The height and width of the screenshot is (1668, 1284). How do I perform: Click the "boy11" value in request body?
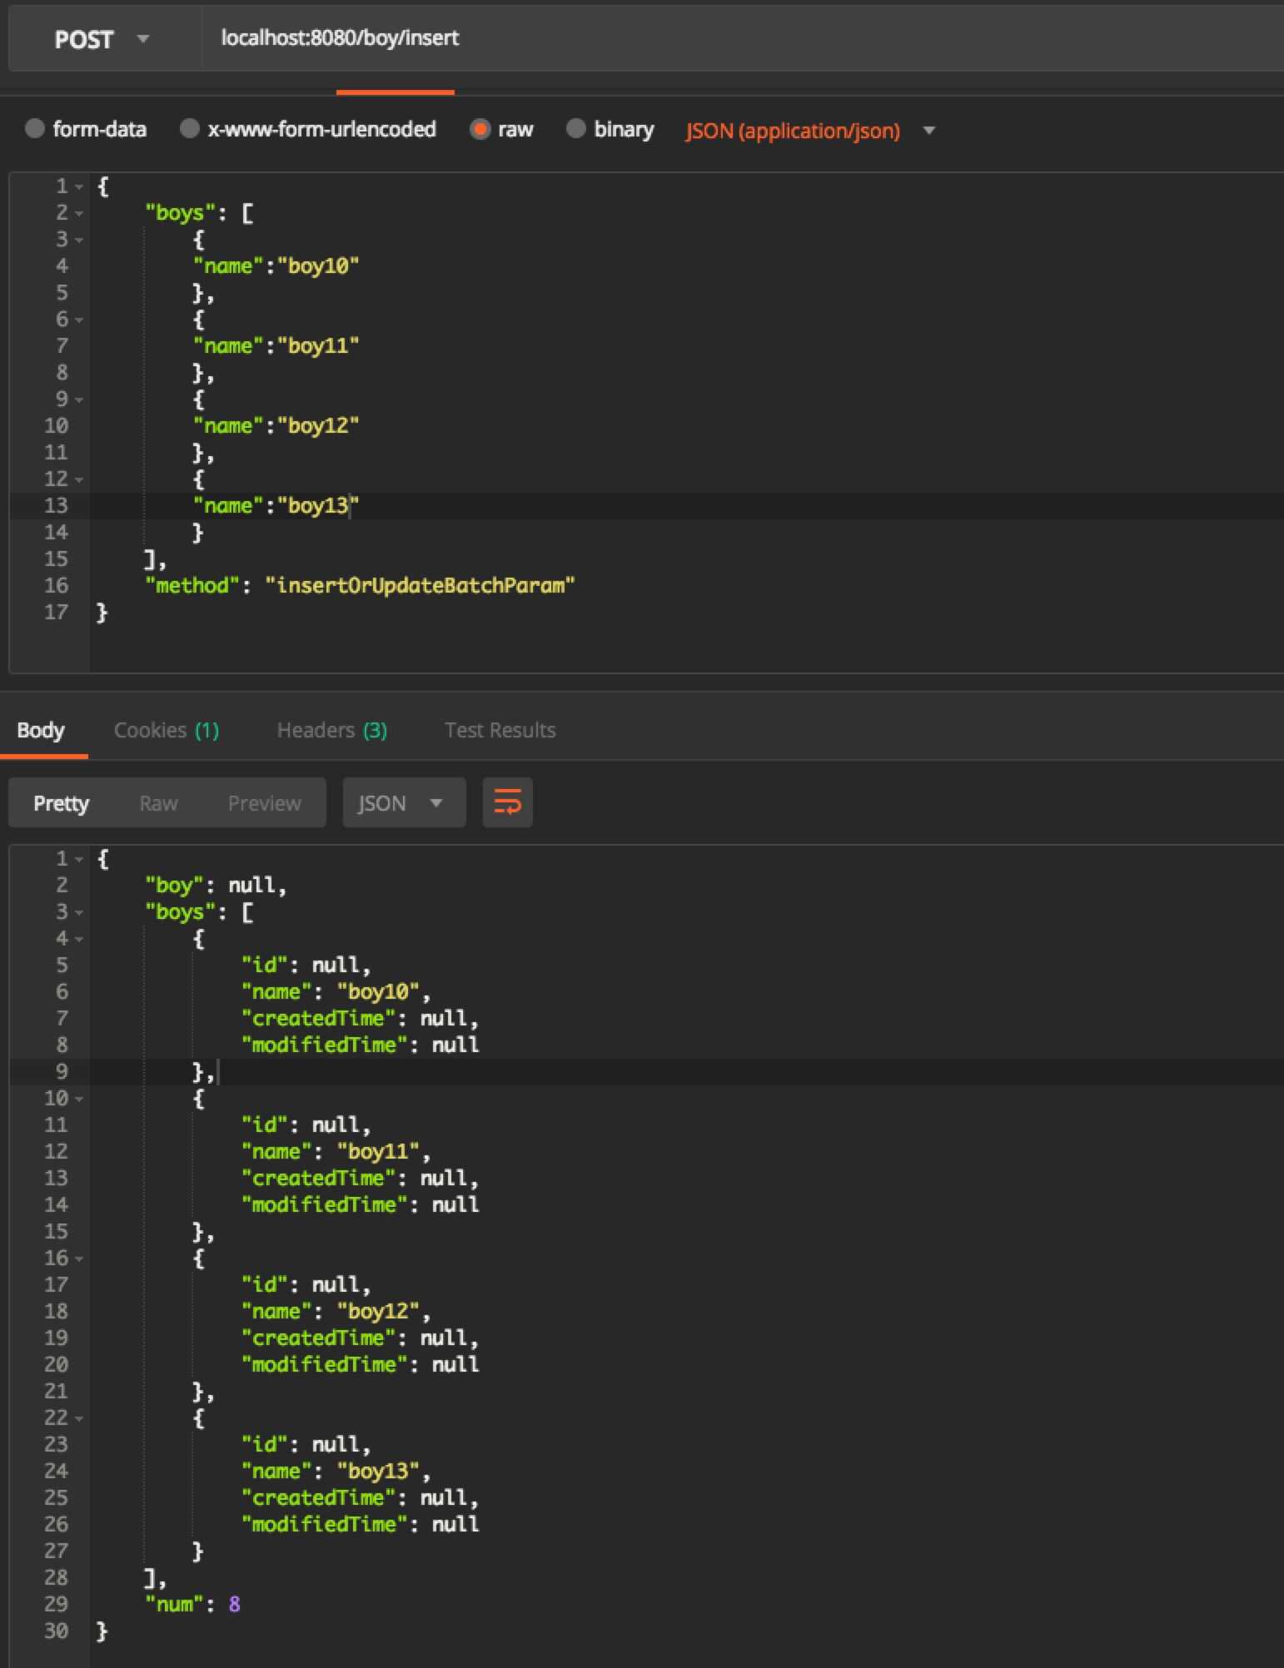point(318,346)
